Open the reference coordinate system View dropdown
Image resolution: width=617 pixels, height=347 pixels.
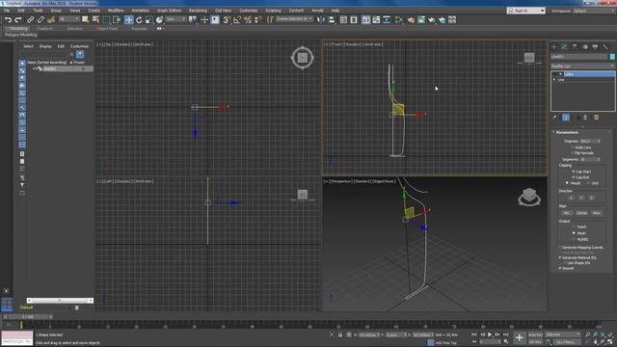(x=175, y=19)
